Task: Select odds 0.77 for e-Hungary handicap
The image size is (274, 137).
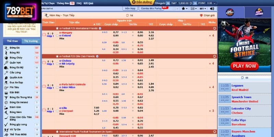Action: pyautogui.click(x=116, y=32)
